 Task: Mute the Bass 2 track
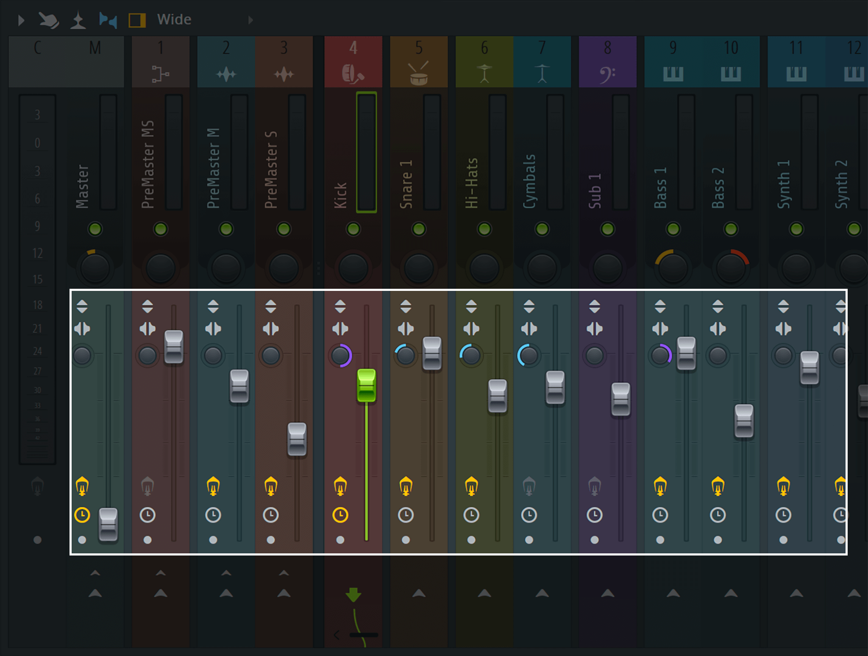(731, 229)
